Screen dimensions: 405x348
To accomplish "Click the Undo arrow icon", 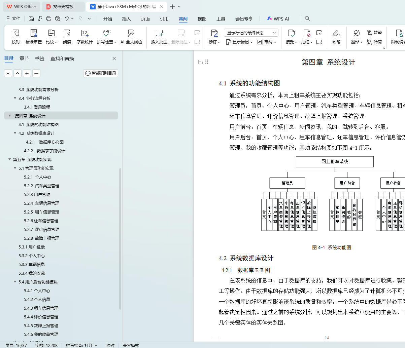I will (67, 19).
